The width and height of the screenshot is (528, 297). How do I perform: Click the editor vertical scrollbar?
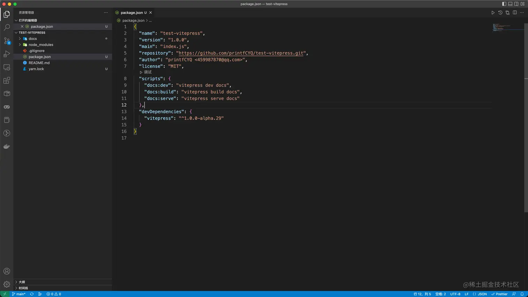pos(526,118)
